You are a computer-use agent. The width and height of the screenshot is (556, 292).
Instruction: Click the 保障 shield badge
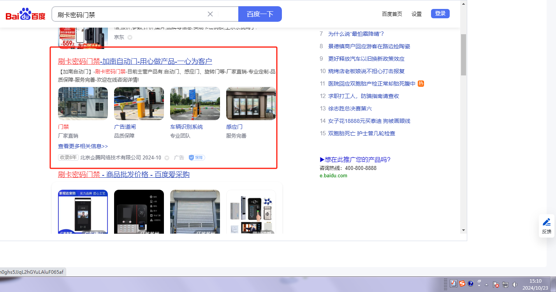point(197,157)
